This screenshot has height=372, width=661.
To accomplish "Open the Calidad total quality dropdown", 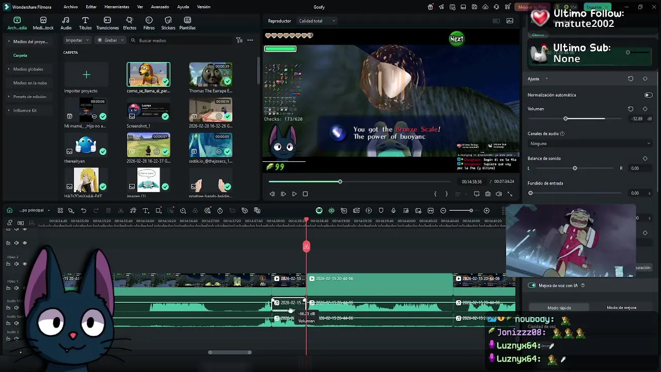I will tap(317, 21).
